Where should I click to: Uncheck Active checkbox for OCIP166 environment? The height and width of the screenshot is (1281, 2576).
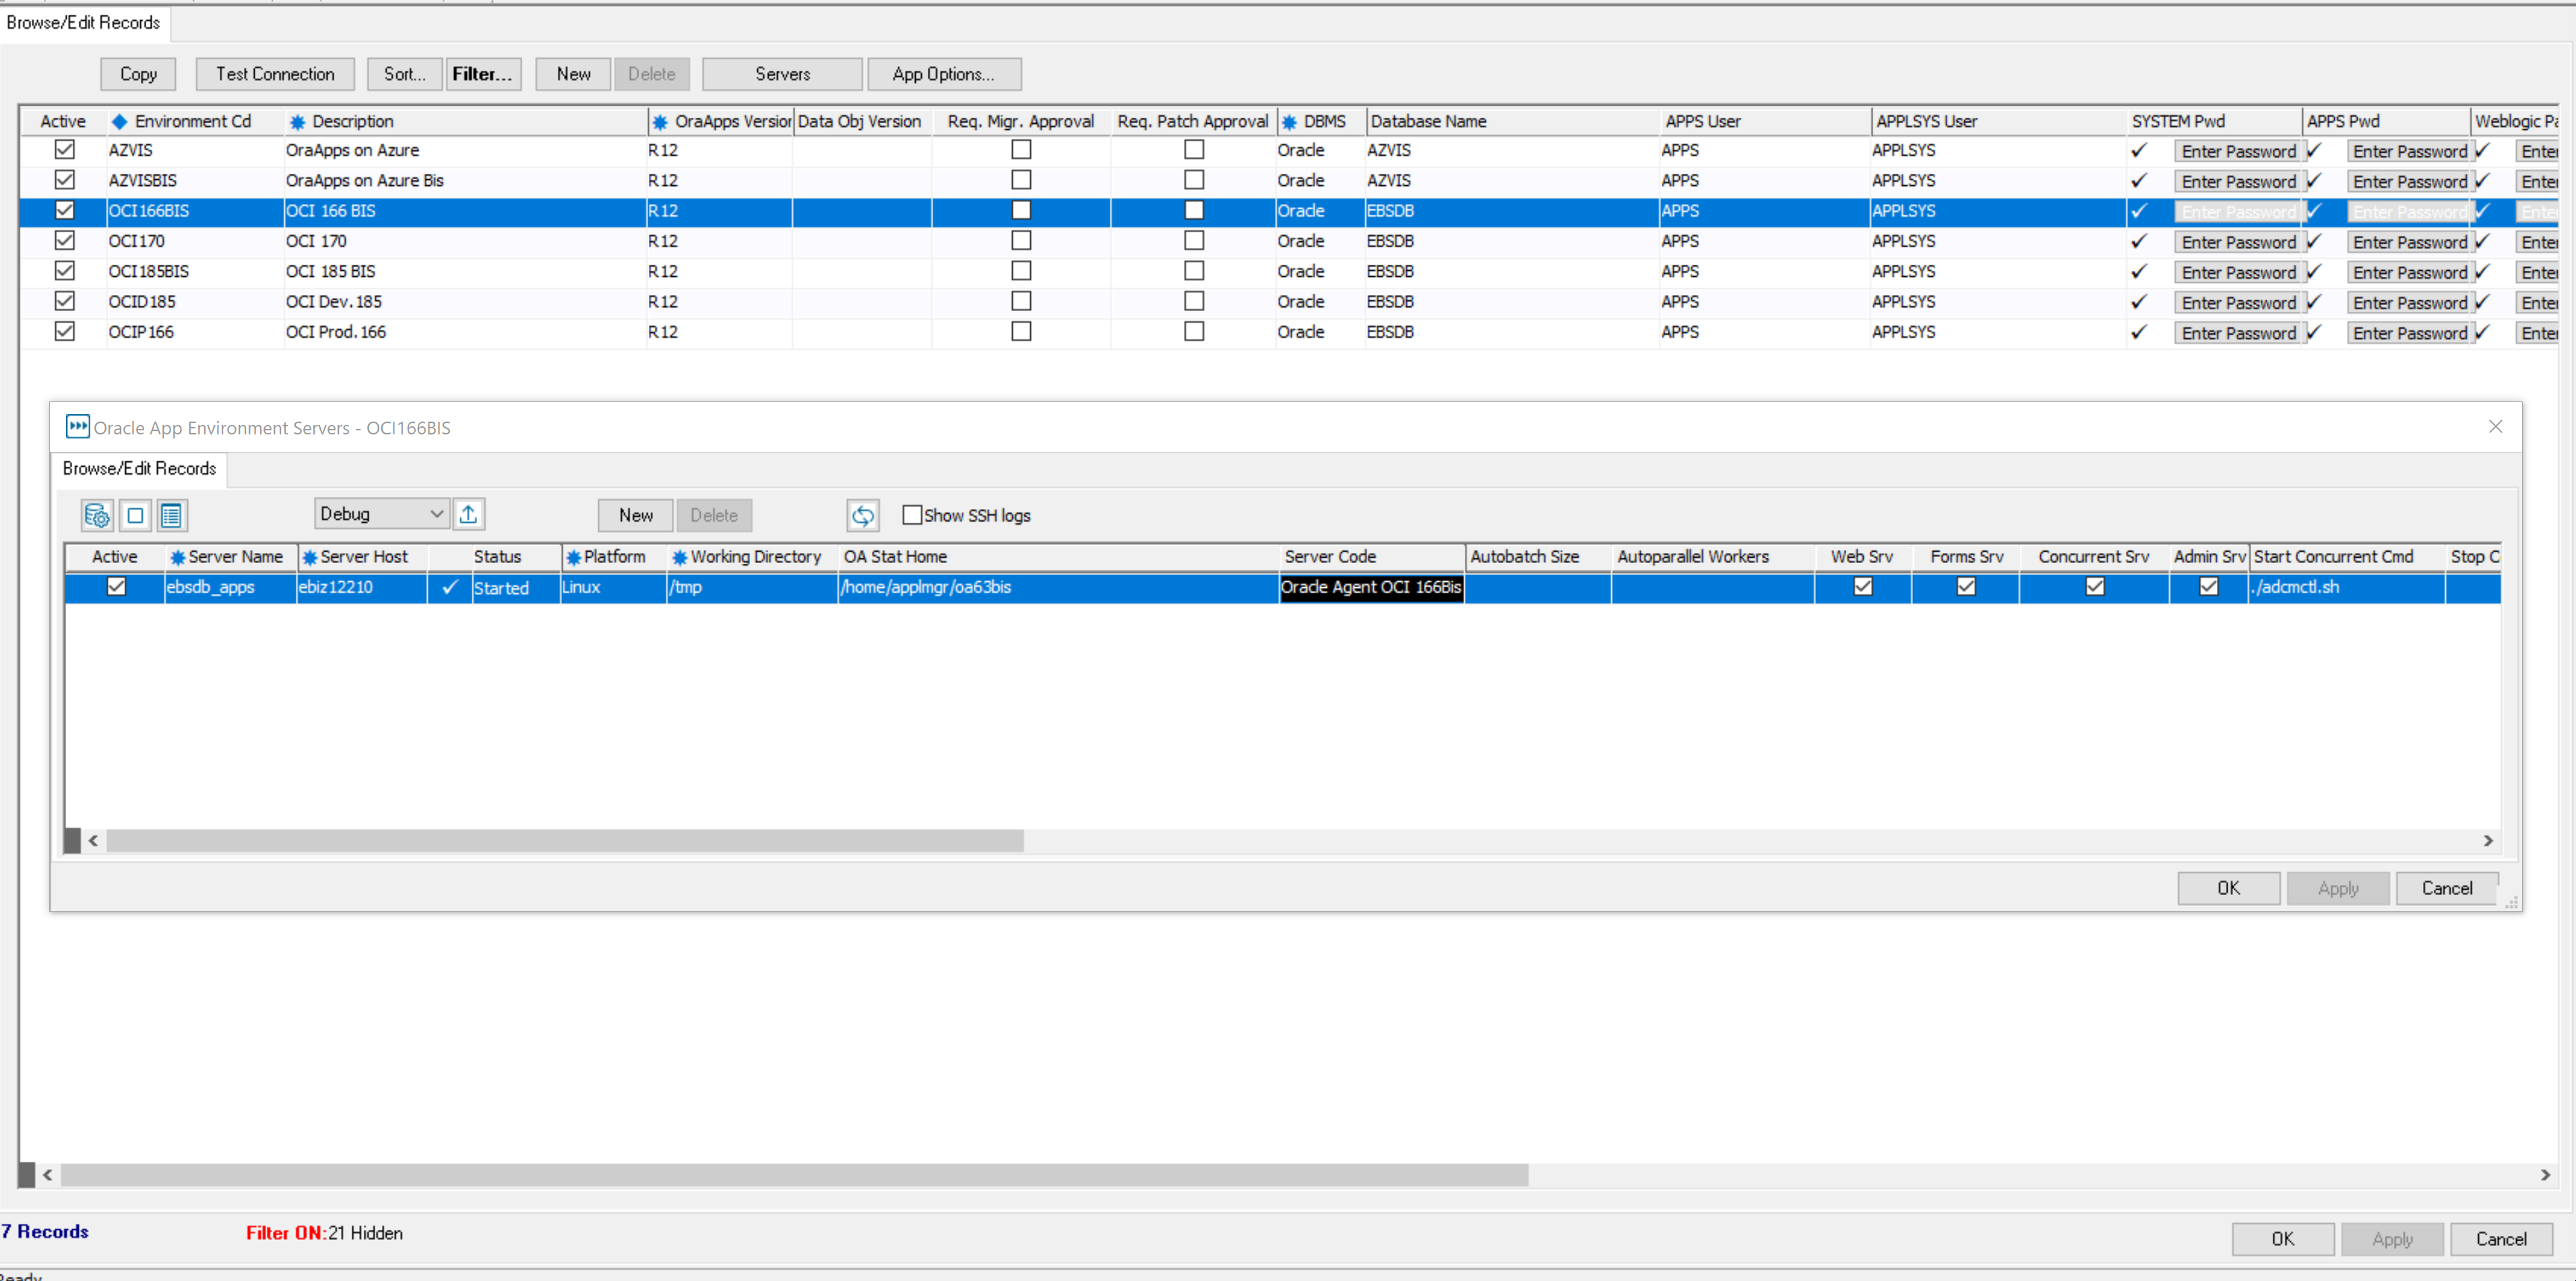tap(65, 332)
